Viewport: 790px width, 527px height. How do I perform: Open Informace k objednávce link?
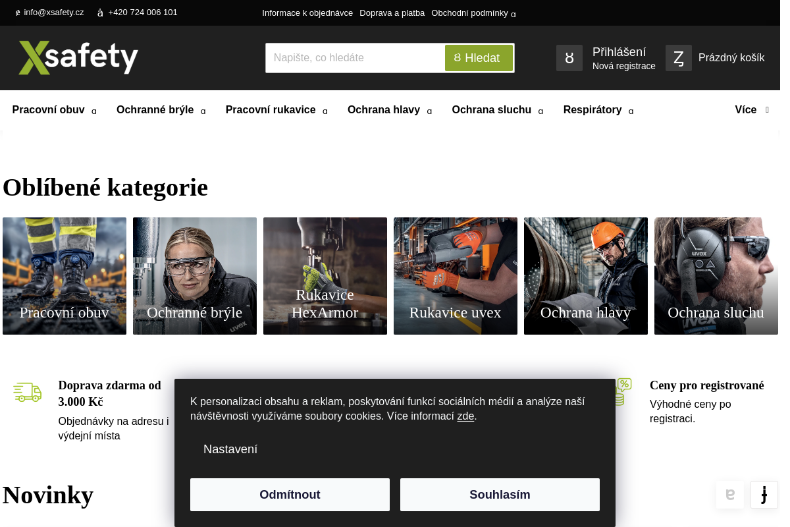(x=307, y=13)
